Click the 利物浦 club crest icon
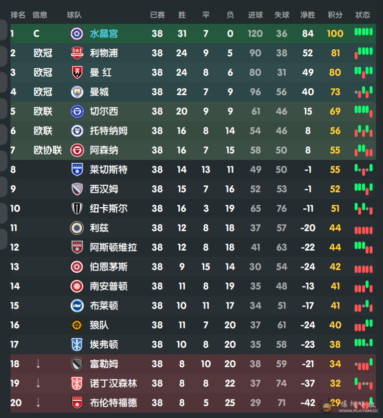Image resolution: width=383 pixels, height=418 pixels. 77,53
